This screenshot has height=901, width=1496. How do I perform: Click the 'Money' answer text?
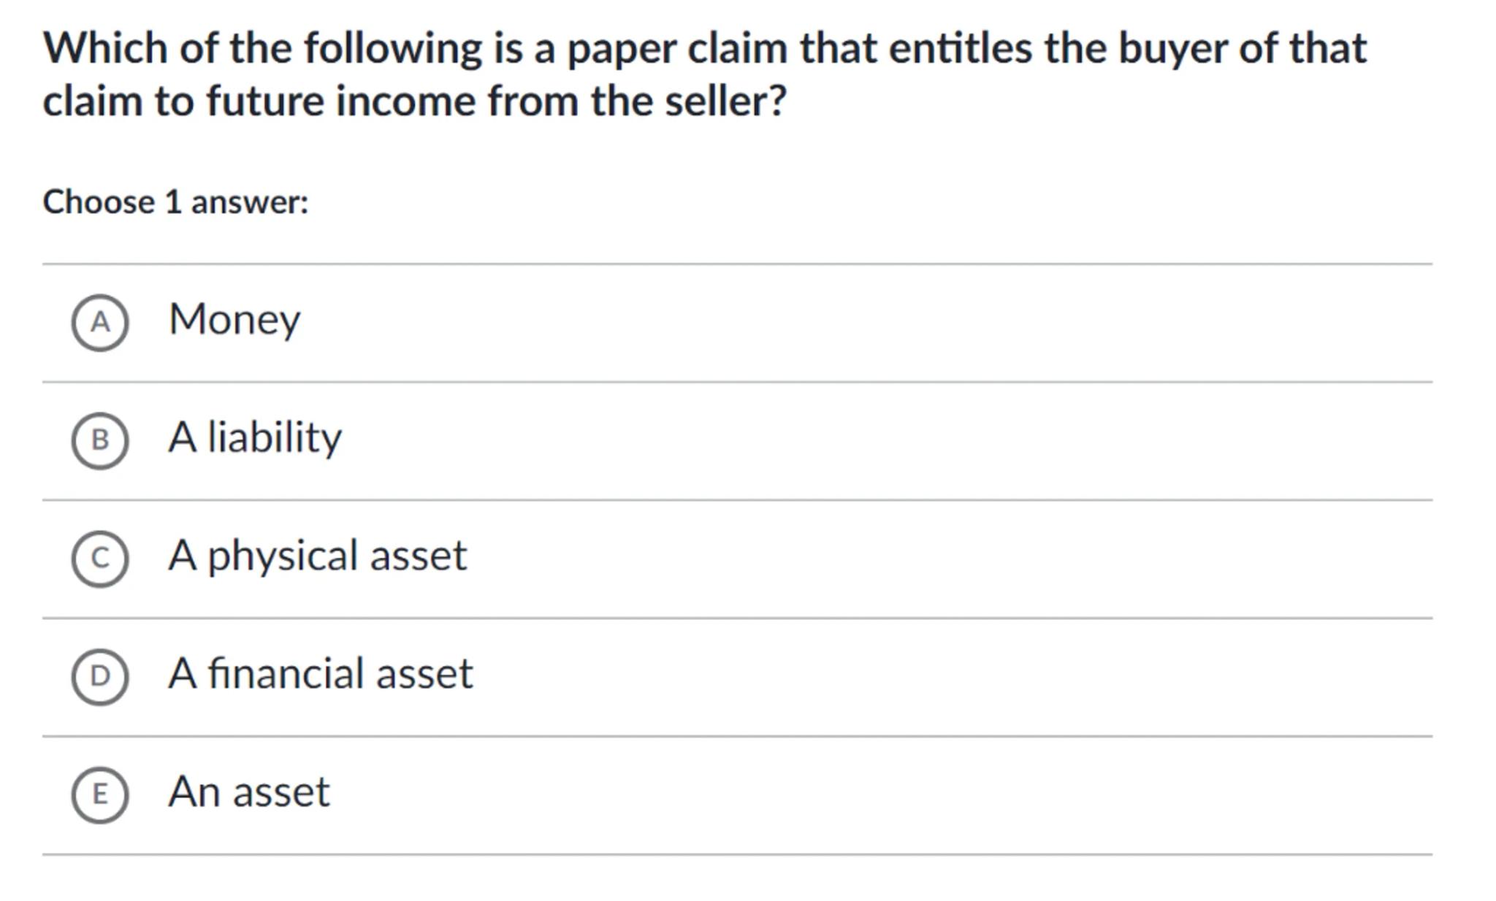[234, 320]
